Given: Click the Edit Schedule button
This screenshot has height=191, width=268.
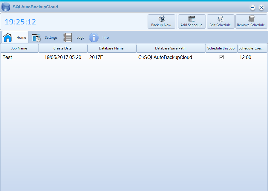Looking at the screenshot, I should [x=220, y=21].
